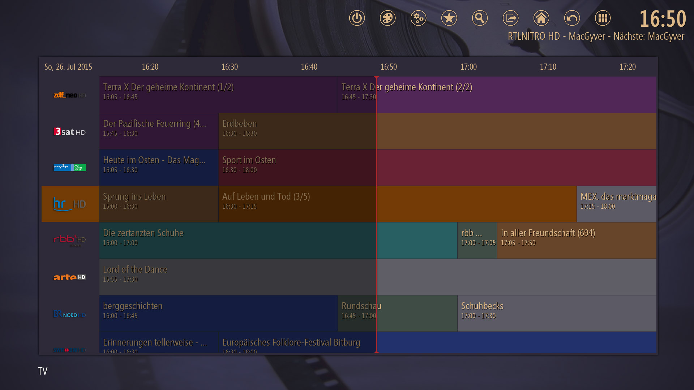Select the MDR HD channel logo
The width and height of the screenshot is (694, 390).
(x=70, y=168)
